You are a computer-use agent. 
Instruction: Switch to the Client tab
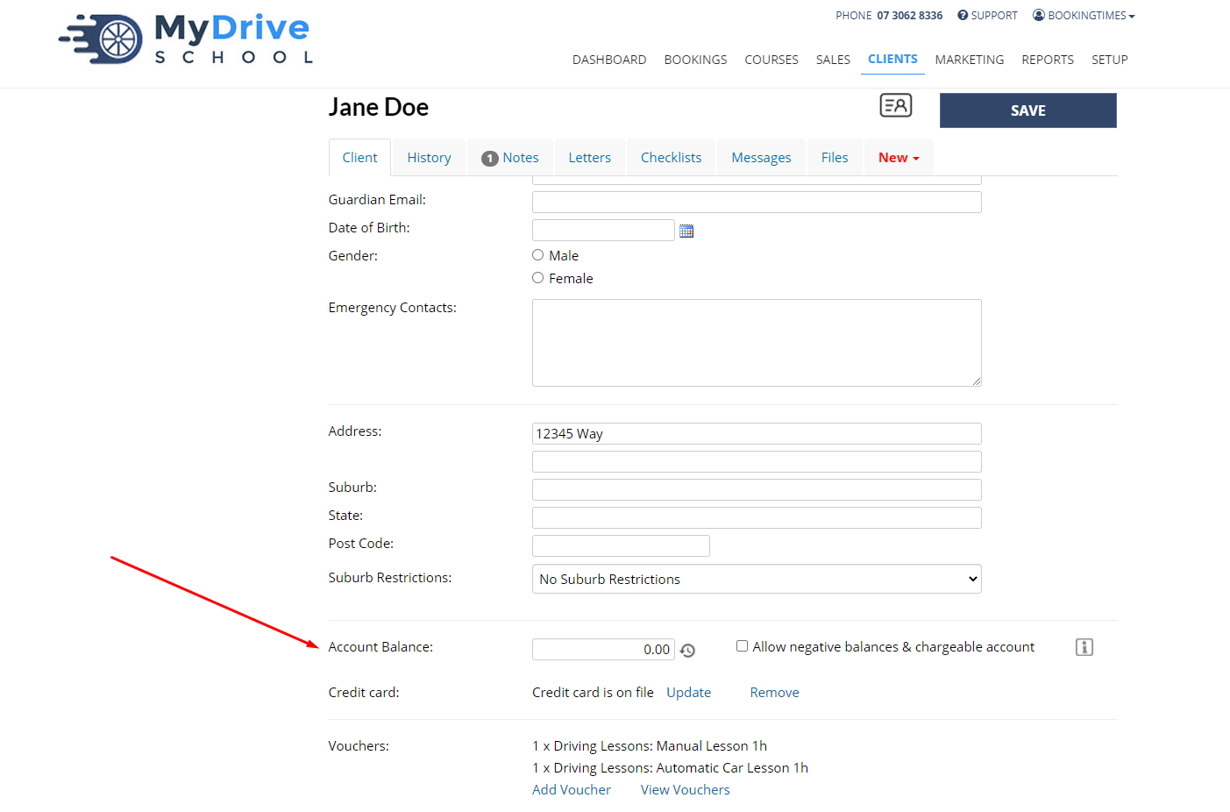359,158
